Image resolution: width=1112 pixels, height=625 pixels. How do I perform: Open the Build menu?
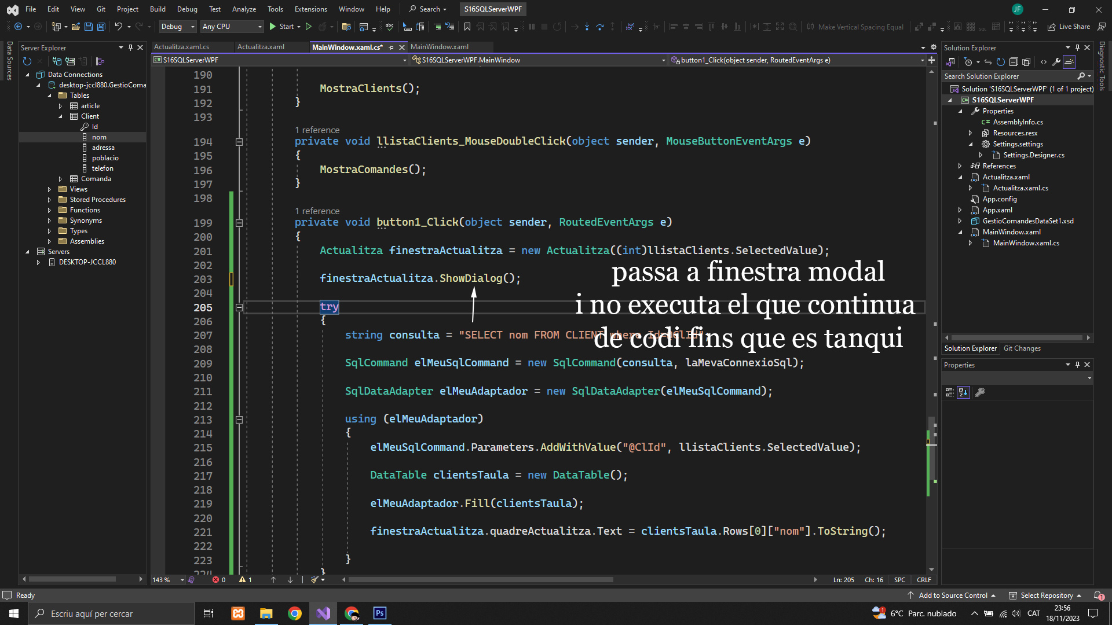tap(158, 9)
